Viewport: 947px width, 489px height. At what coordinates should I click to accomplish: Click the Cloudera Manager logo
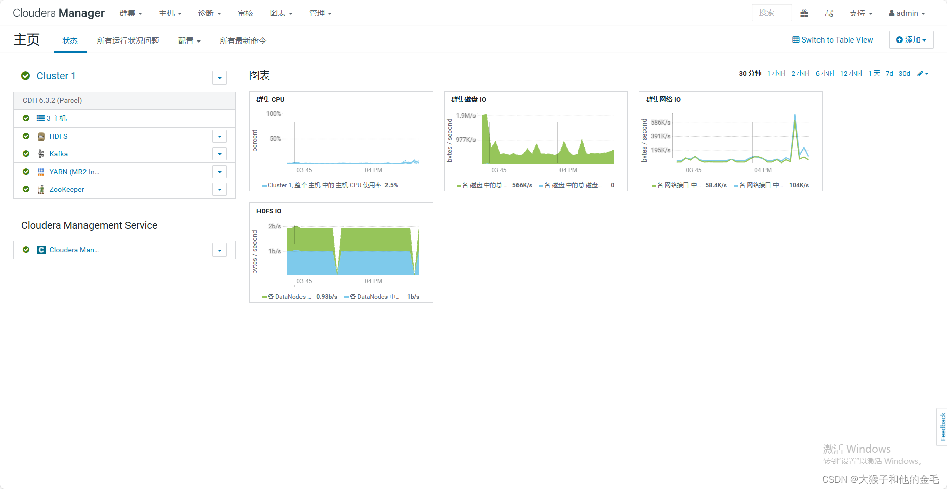pyautogui.click(x=59, y=13)
